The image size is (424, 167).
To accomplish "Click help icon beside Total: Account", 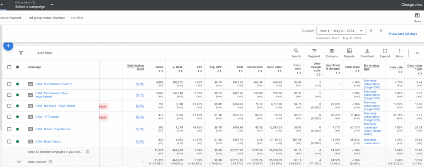I will 50,162.
